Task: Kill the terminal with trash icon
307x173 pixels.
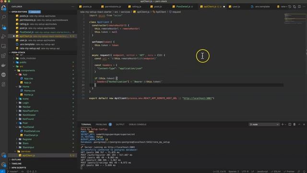Action: [294, 124]
